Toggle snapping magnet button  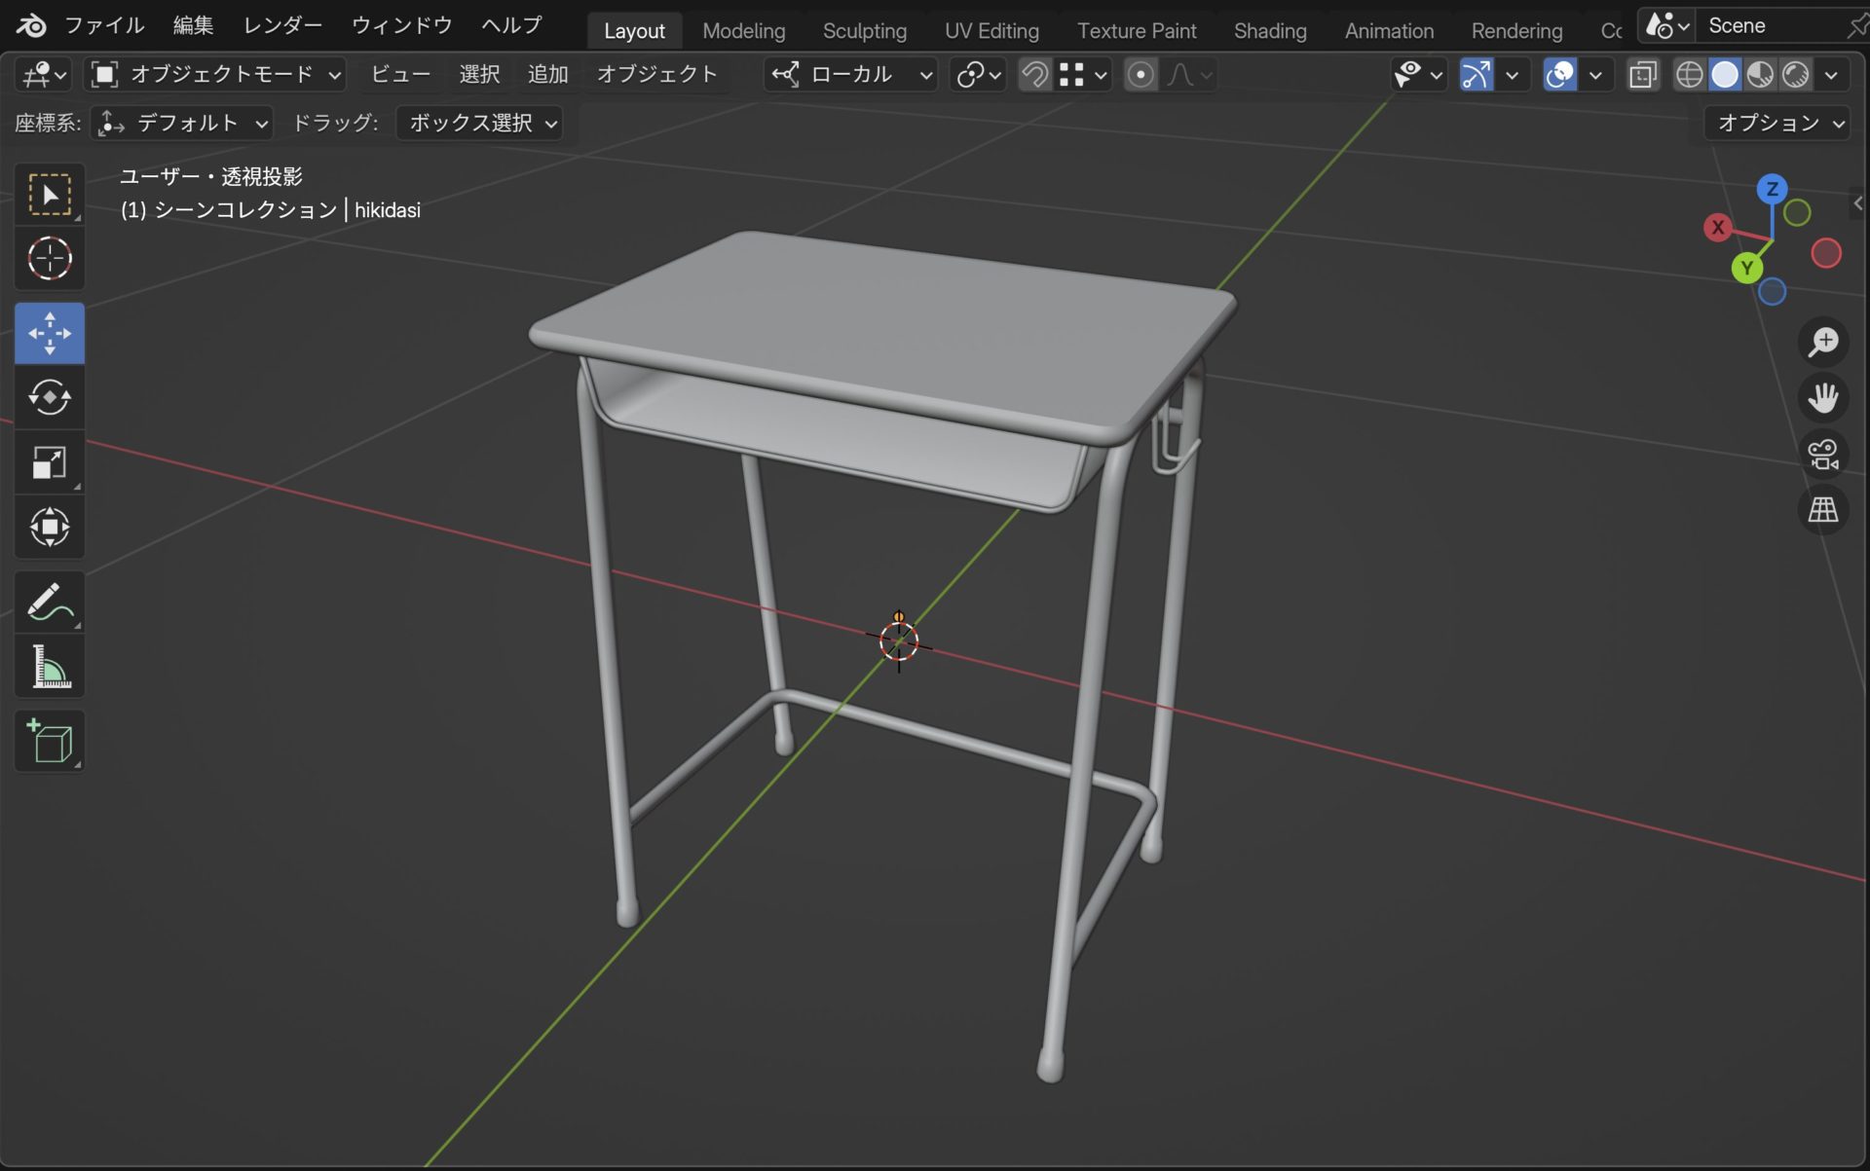(1035, 75)
